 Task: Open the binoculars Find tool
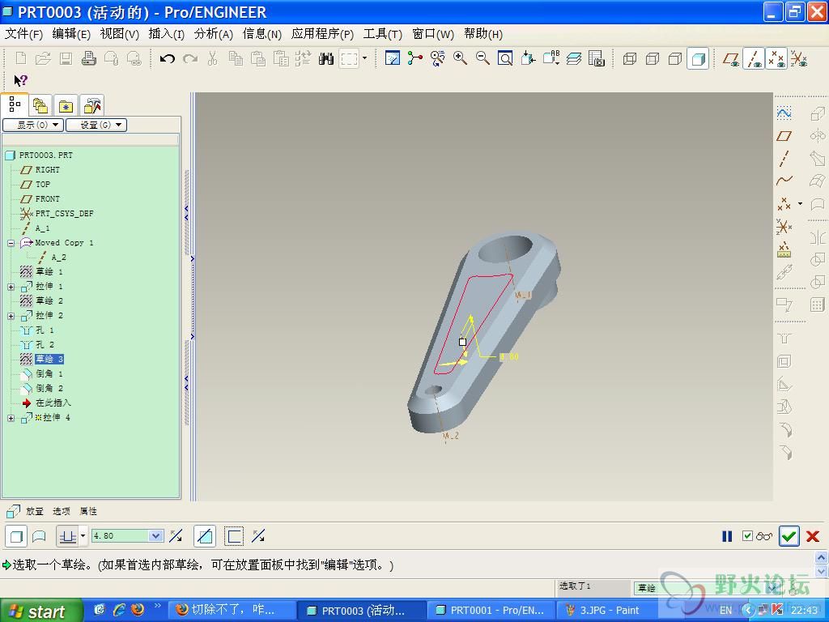[x=325, y=58]
